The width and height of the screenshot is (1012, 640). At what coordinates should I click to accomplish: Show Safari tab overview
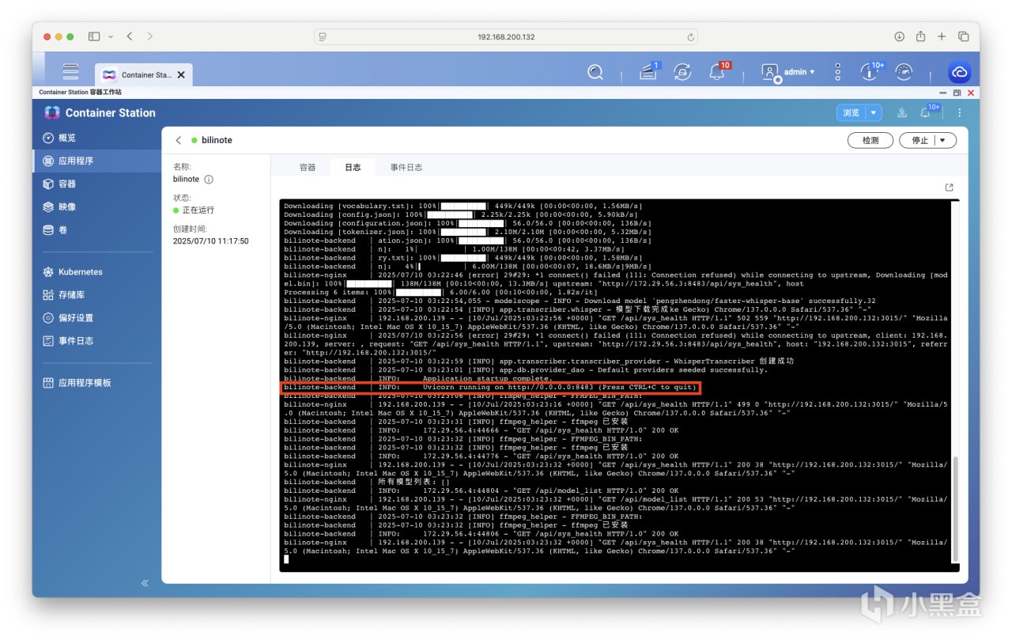(963, 36)
